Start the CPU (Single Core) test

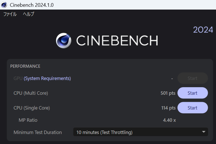(193, 108)
